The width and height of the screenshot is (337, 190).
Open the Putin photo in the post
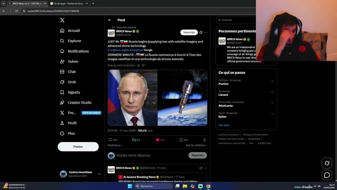(x=132, y=98)
